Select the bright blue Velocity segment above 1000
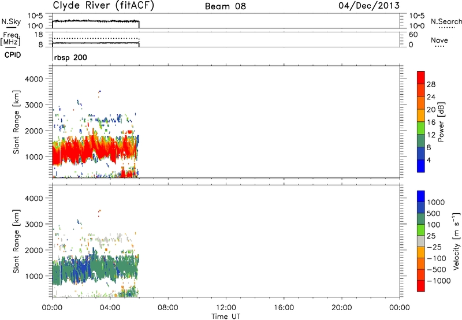This screenshot has height=320, width=462. coord(421,196)
